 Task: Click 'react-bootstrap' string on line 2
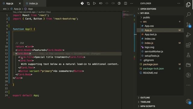tap(65, 19)
